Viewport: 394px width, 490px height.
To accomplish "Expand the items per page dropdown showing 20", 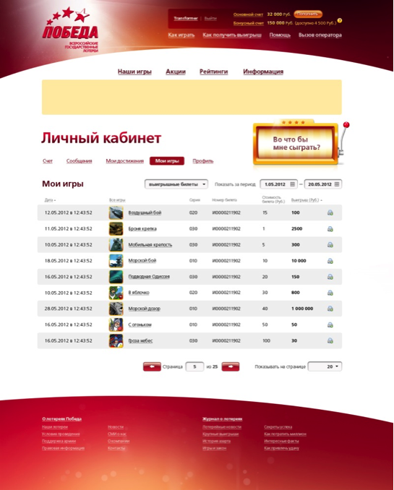I will 325,366.
